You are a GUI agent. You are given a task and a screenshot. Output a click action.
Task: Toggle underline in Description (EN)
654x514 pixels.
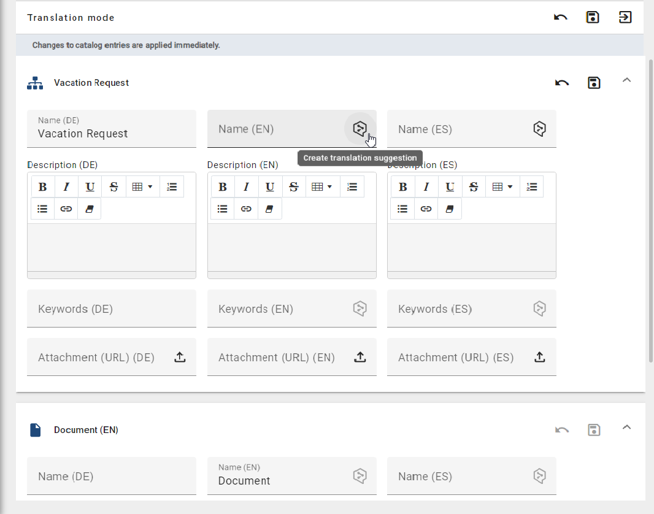coord(270,186)
